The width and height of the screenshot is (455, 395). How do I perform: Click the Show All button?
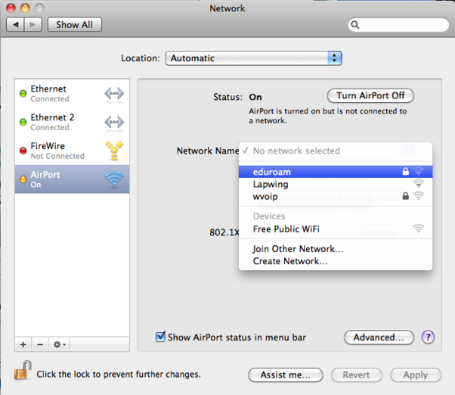[x=75, y=25]
